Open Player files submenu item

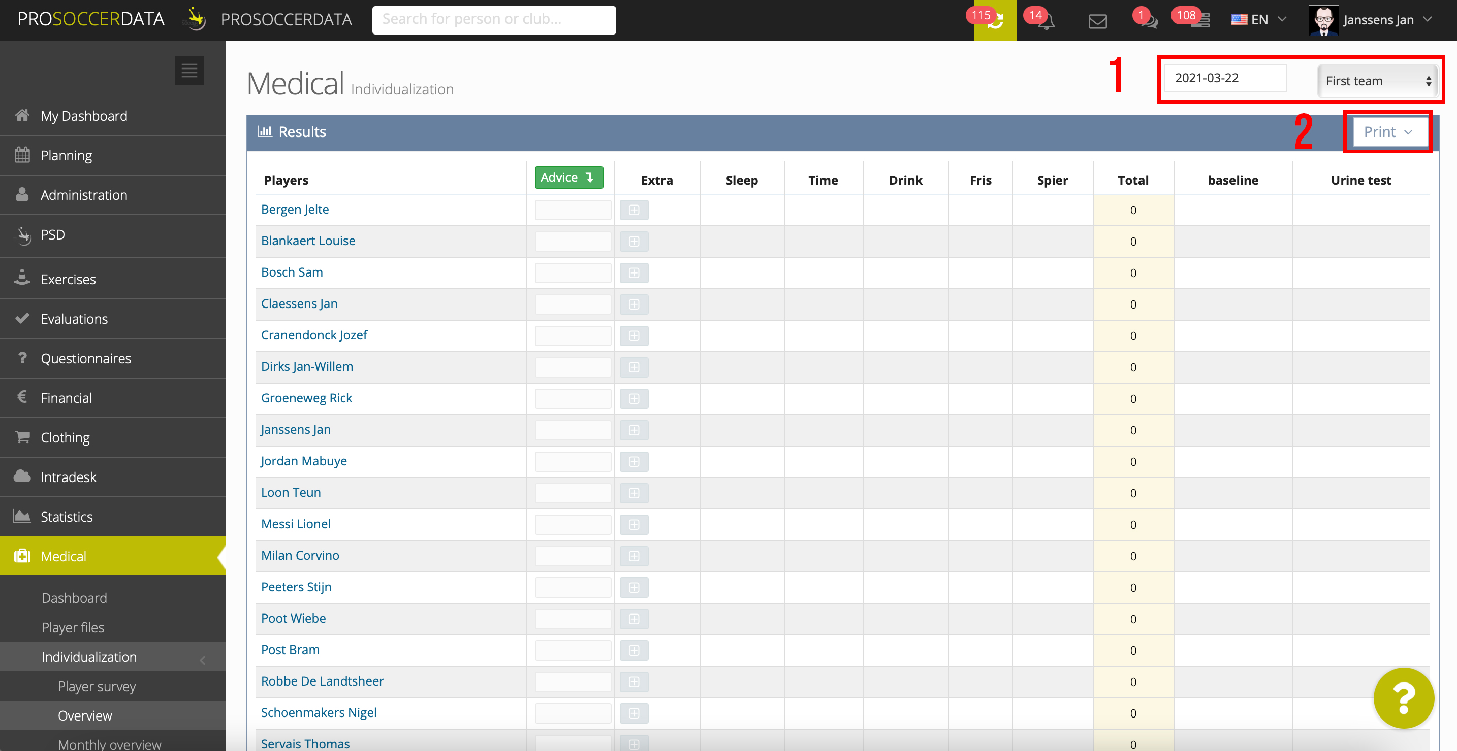[73, 627]
